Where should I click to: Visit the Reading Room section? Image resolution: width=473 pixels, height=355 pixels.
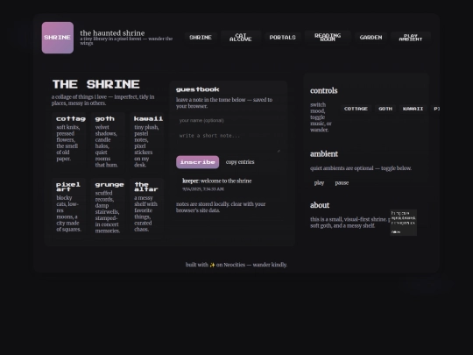(328, 38)
